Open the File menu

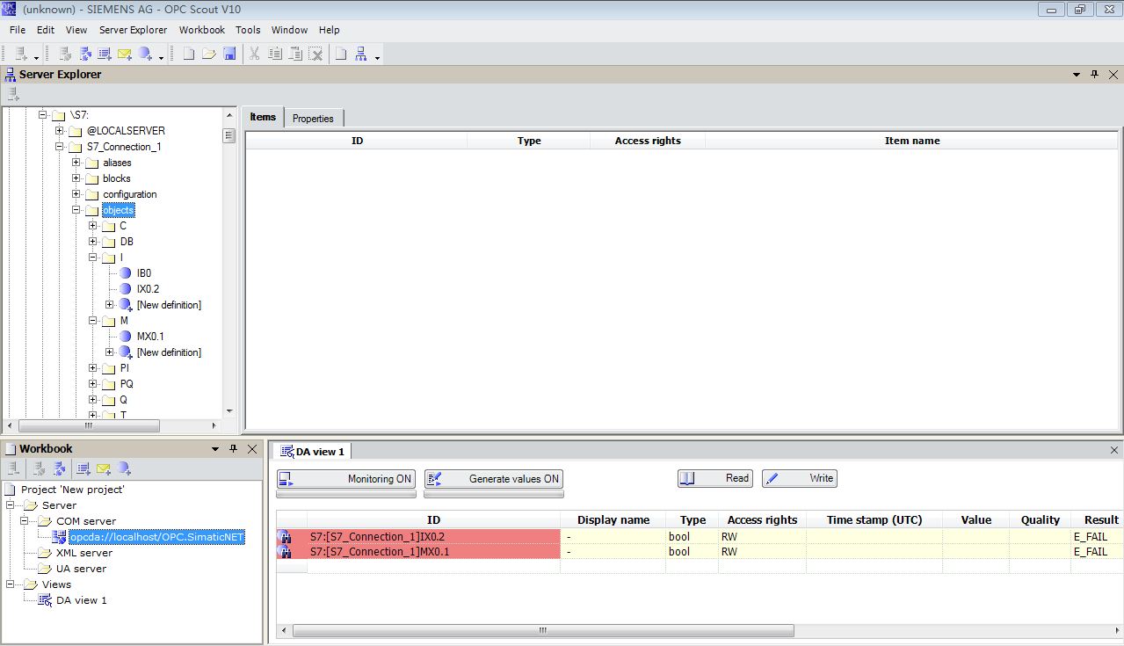click(18, 30)
